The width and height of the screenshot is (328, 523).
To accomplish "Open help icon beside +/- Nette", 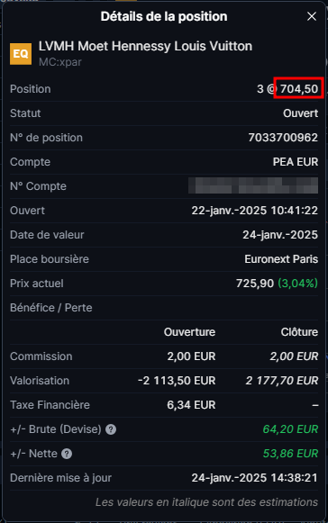I will pos(67,454).
